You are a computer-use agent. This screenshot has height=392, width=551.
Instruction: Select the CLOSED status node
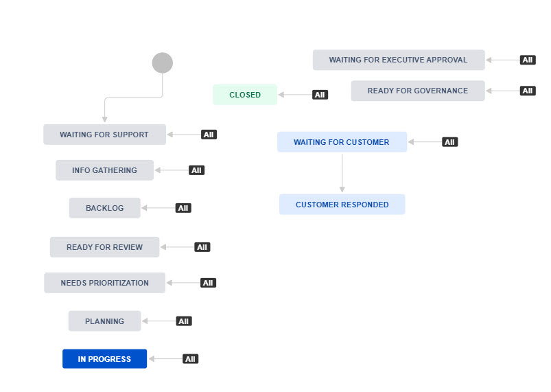tap(245, 95)
